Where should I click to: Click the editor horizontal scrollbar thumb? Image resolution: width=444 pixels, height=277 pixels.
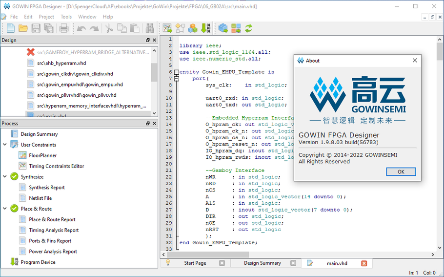(x=208, y=255)
